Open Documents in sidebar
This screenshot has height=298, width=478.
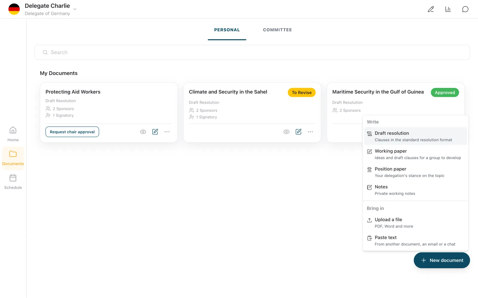coord(13,158)
